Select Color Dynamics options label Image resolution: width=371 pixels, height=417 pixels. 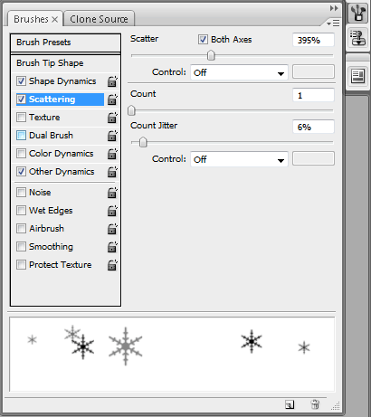click(62, 154)
